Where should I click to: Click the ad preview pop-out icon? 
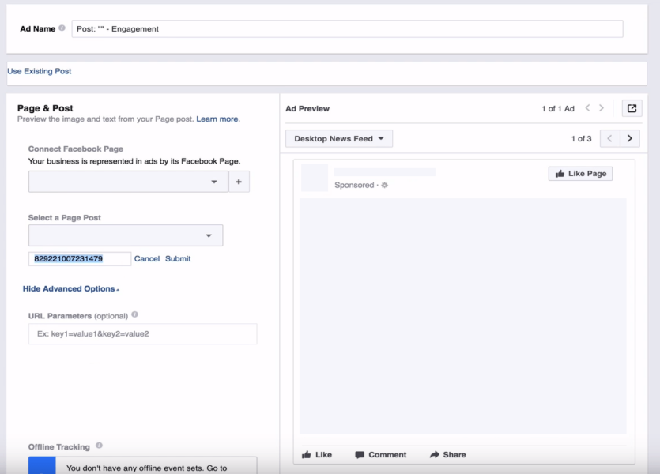[632, 107]
